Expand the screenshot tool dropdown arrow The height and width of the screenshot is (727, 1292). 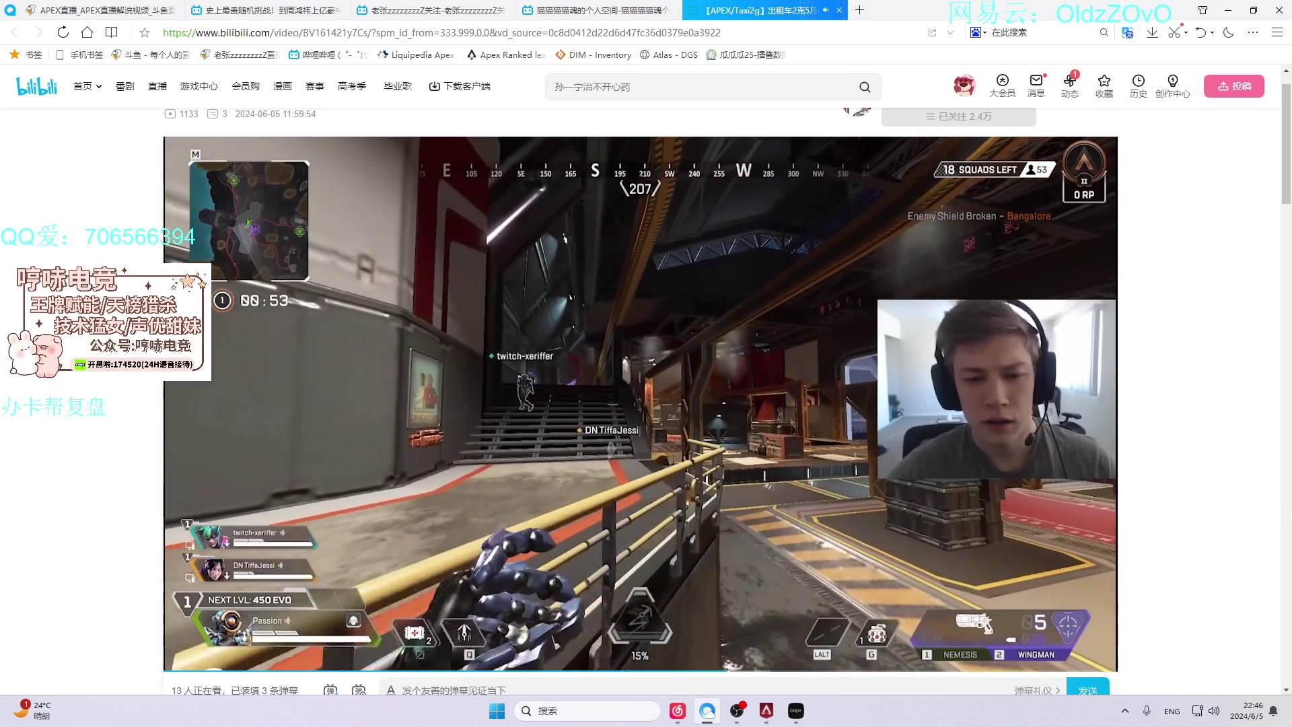(x=1186, y=32)
